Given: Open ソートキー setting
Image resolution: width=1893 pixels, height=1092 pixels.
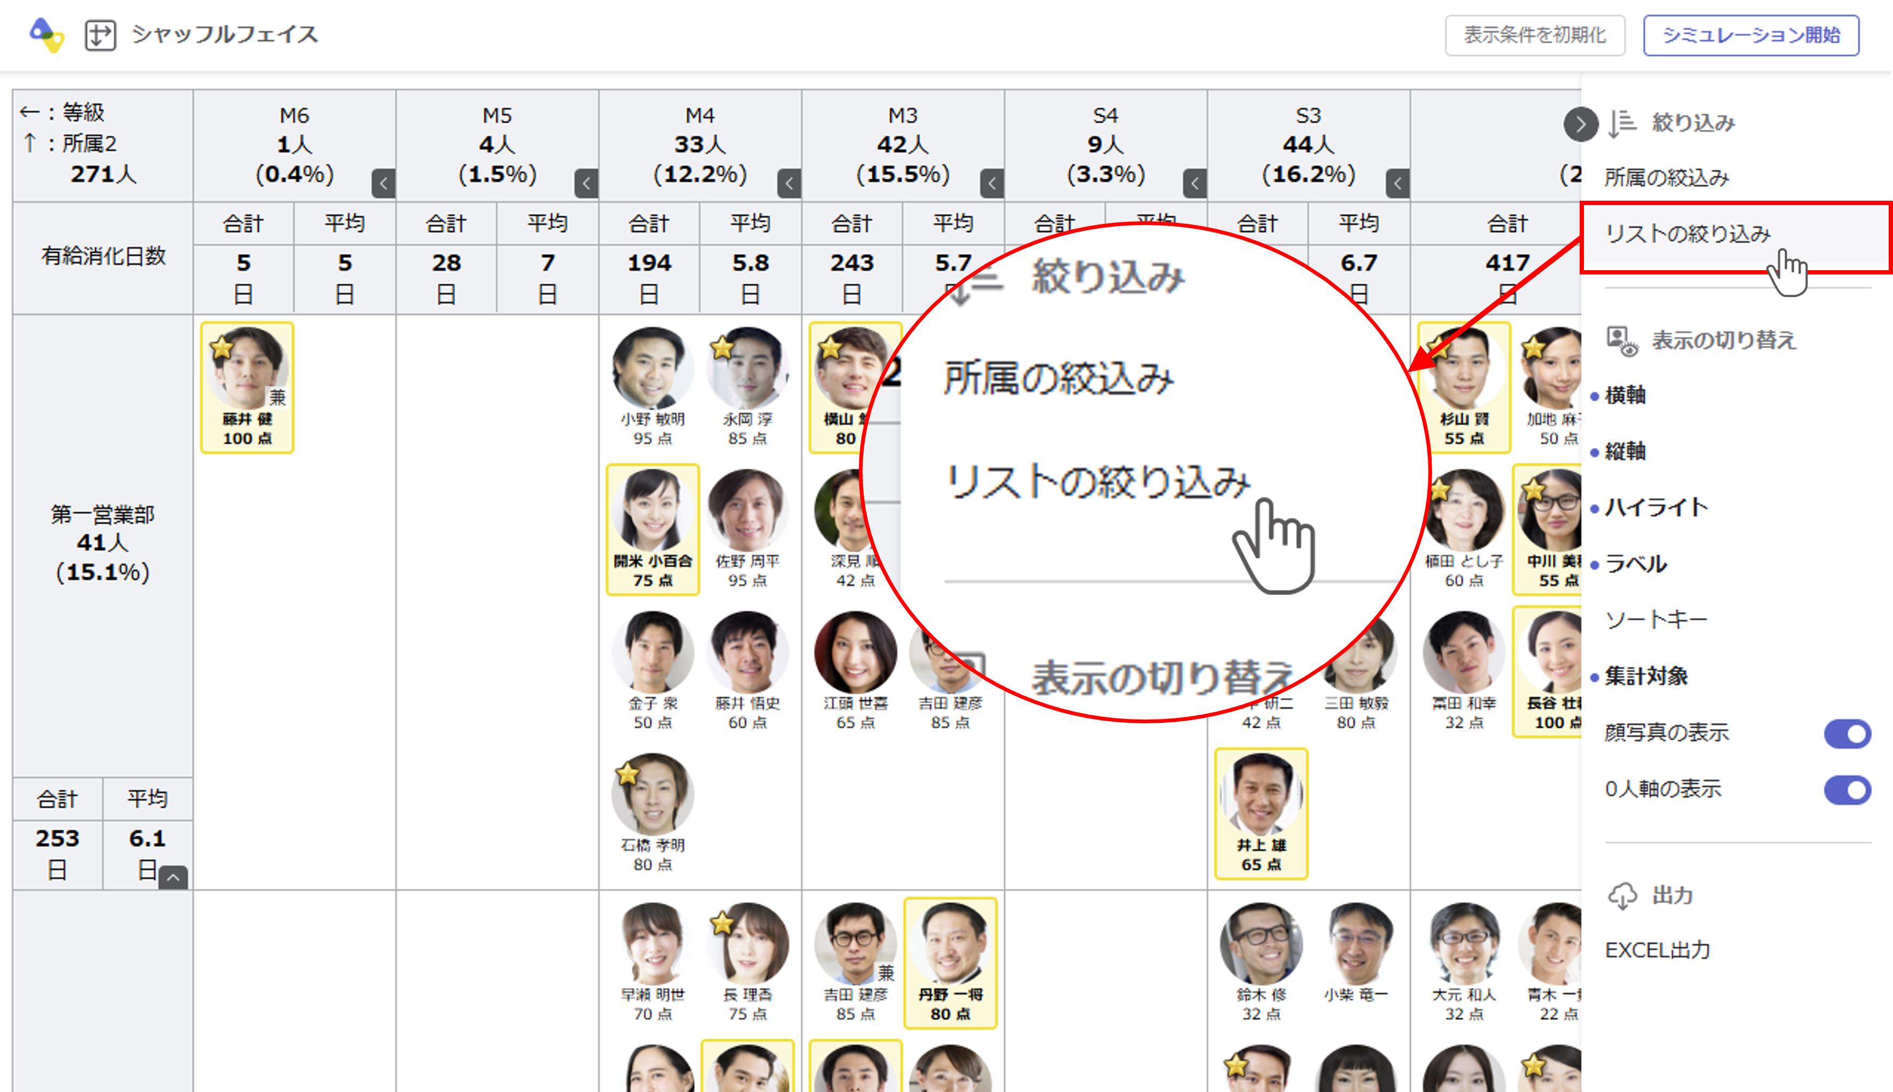Looking at the screenshot, I should 1656,620.
